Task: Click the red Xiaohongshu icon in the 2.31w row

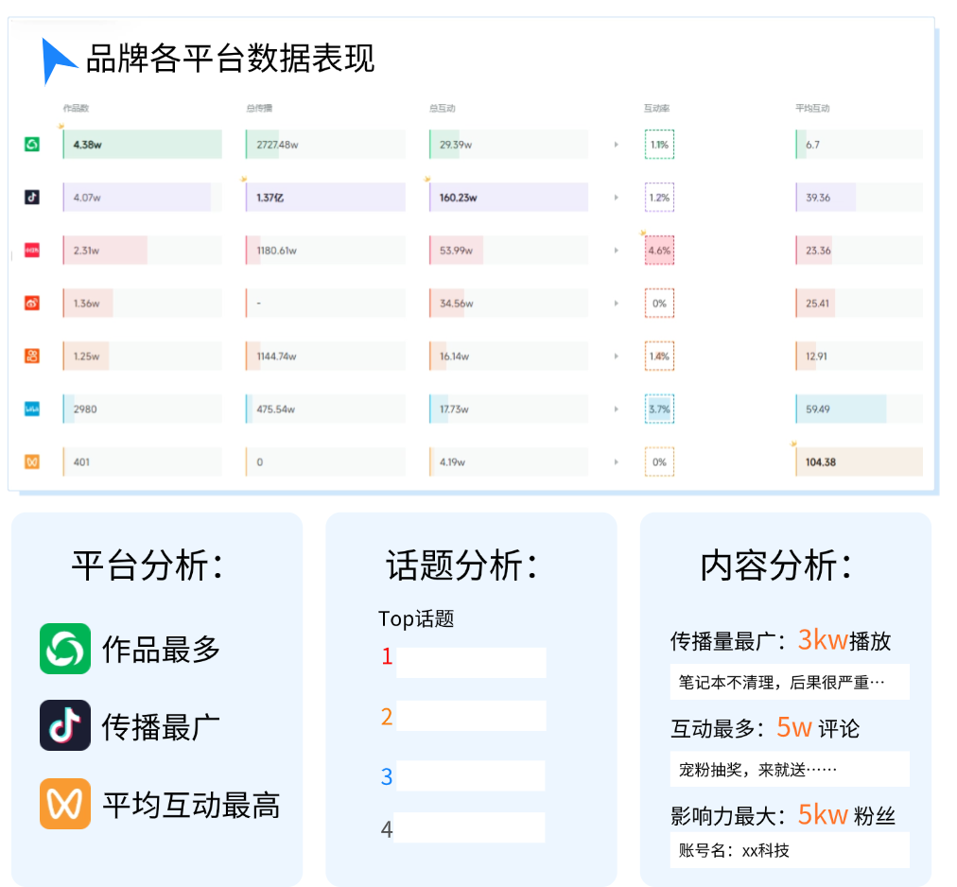Action: click(x=32, y=251)
